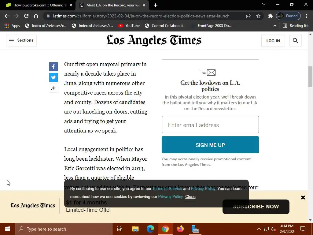Click the Los Angeles Times logo in banner
Viewport: 313px width, 235px height.
click(33, 205)
